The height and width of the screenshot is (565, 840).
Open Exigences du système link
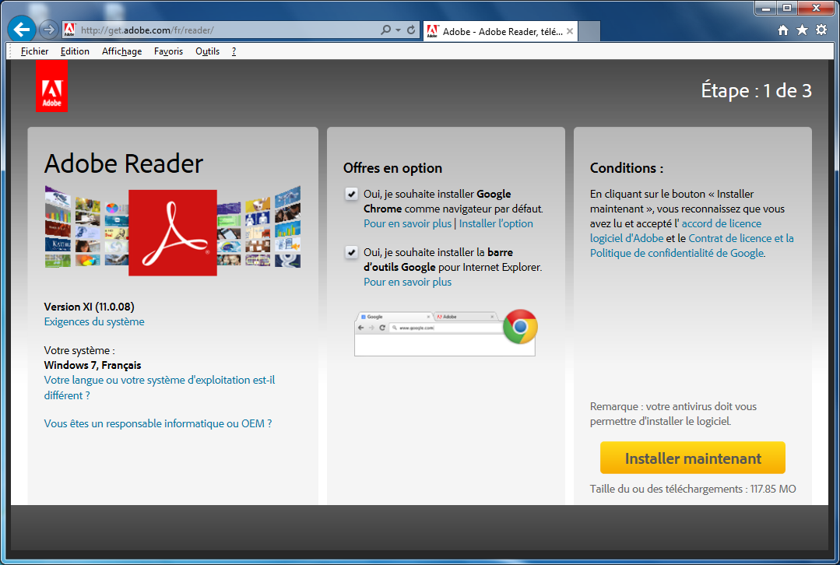click(x=94, y=322)
